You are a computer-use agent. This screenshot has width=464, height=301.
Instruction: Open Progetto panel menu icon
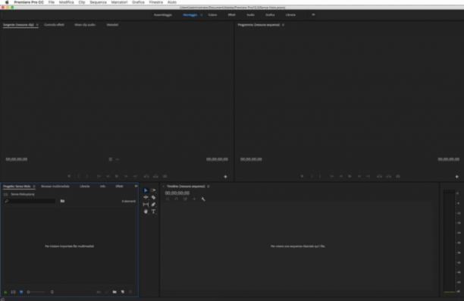[34, 187]
